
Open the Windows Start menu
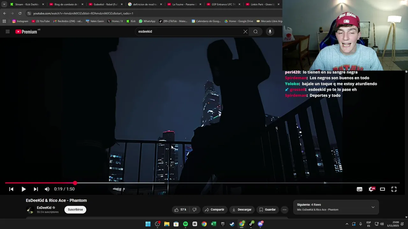[148, 224]
